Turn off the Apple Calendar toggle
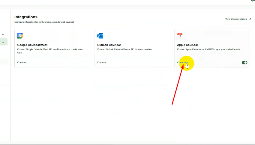 click(x=244, y=63)
